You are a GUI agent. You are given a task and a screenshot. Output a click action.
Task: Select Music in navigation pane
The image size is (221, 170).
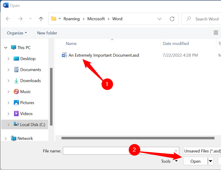click(x=26, y=91)
